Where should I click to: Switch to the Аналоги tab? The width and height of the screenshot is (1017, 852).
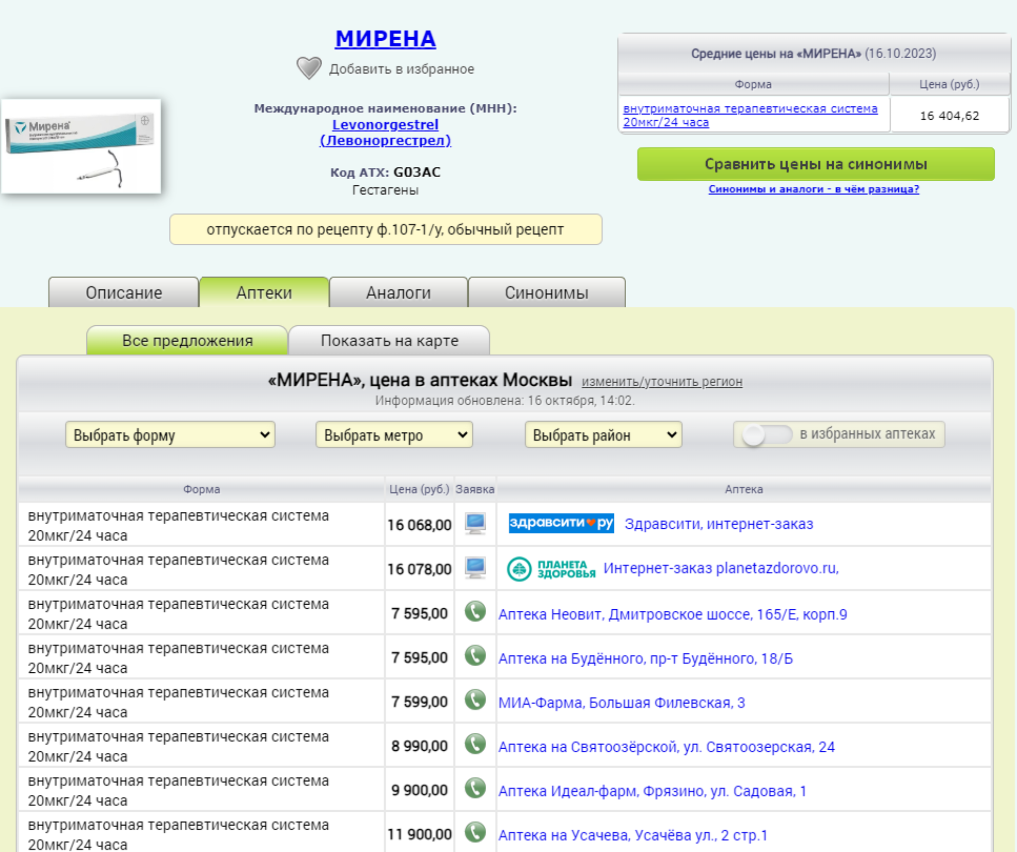pos(398,292)
